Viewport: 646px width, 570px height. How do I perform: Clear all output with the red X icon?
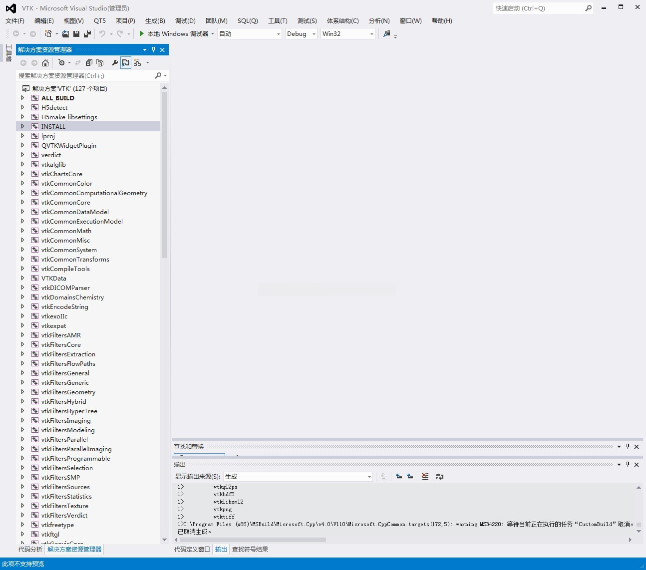425,477
